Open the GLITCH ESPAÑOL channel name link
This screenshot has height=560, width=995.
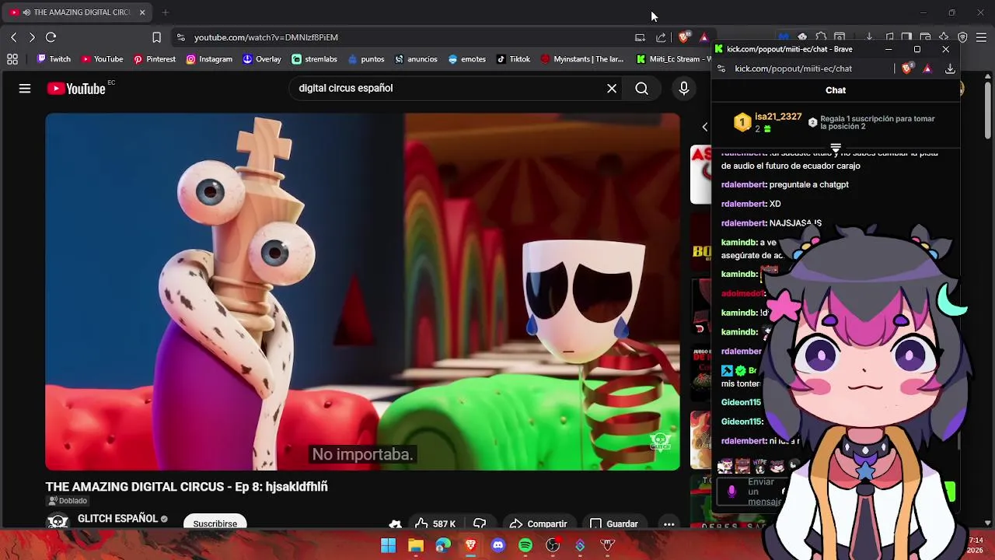coord(117,519)
